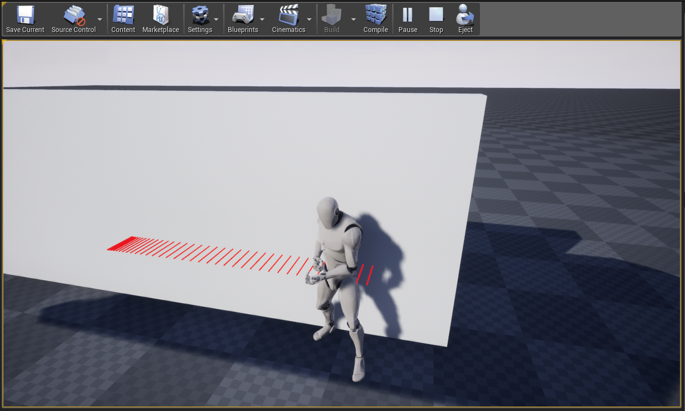Open the Build options dropdown arrow
685x411 pixels.
[354, 19]
